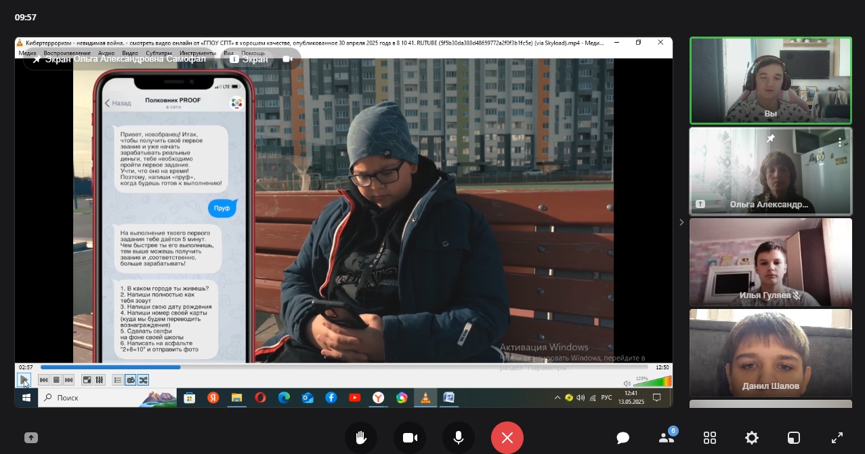
Task: Open Facebook icon in shared taskbar
Action: click(x=331, y=398)
